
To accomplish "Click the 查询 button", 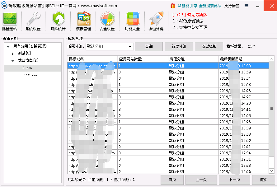I will [x=149, y=47].
